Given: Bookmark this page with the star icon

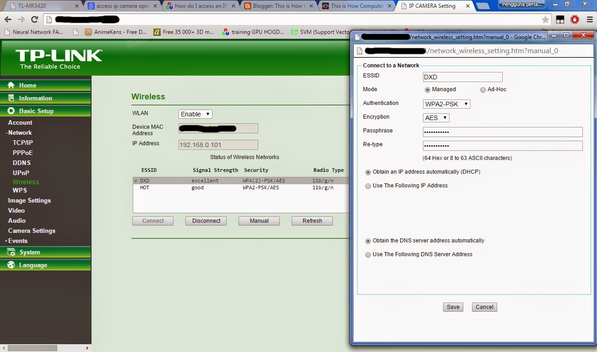Looking at the screenshot, I should click(545, 20).
